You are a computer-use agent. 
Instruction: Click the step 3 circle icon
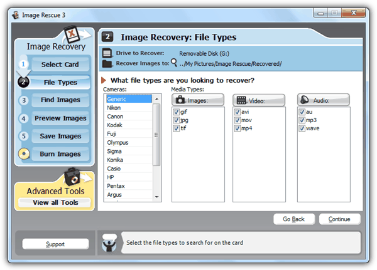point(24,100)
